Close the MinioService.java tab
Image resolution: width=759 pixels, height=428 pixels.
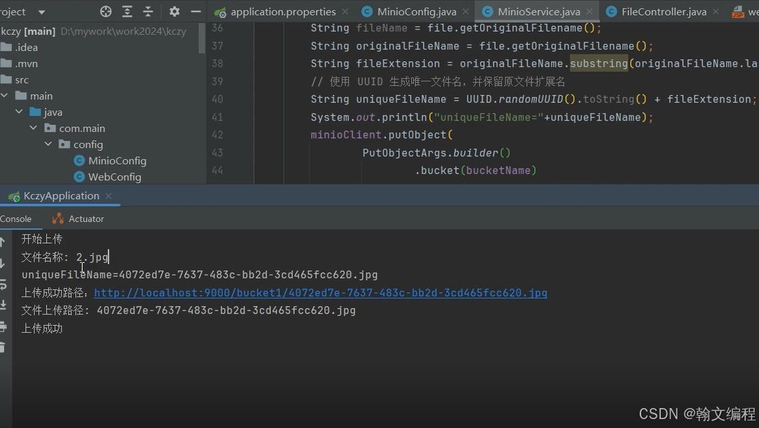coord(589,12)
